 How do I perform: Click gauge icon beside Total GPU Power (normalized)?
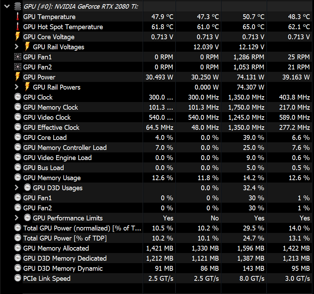[18, 228]
